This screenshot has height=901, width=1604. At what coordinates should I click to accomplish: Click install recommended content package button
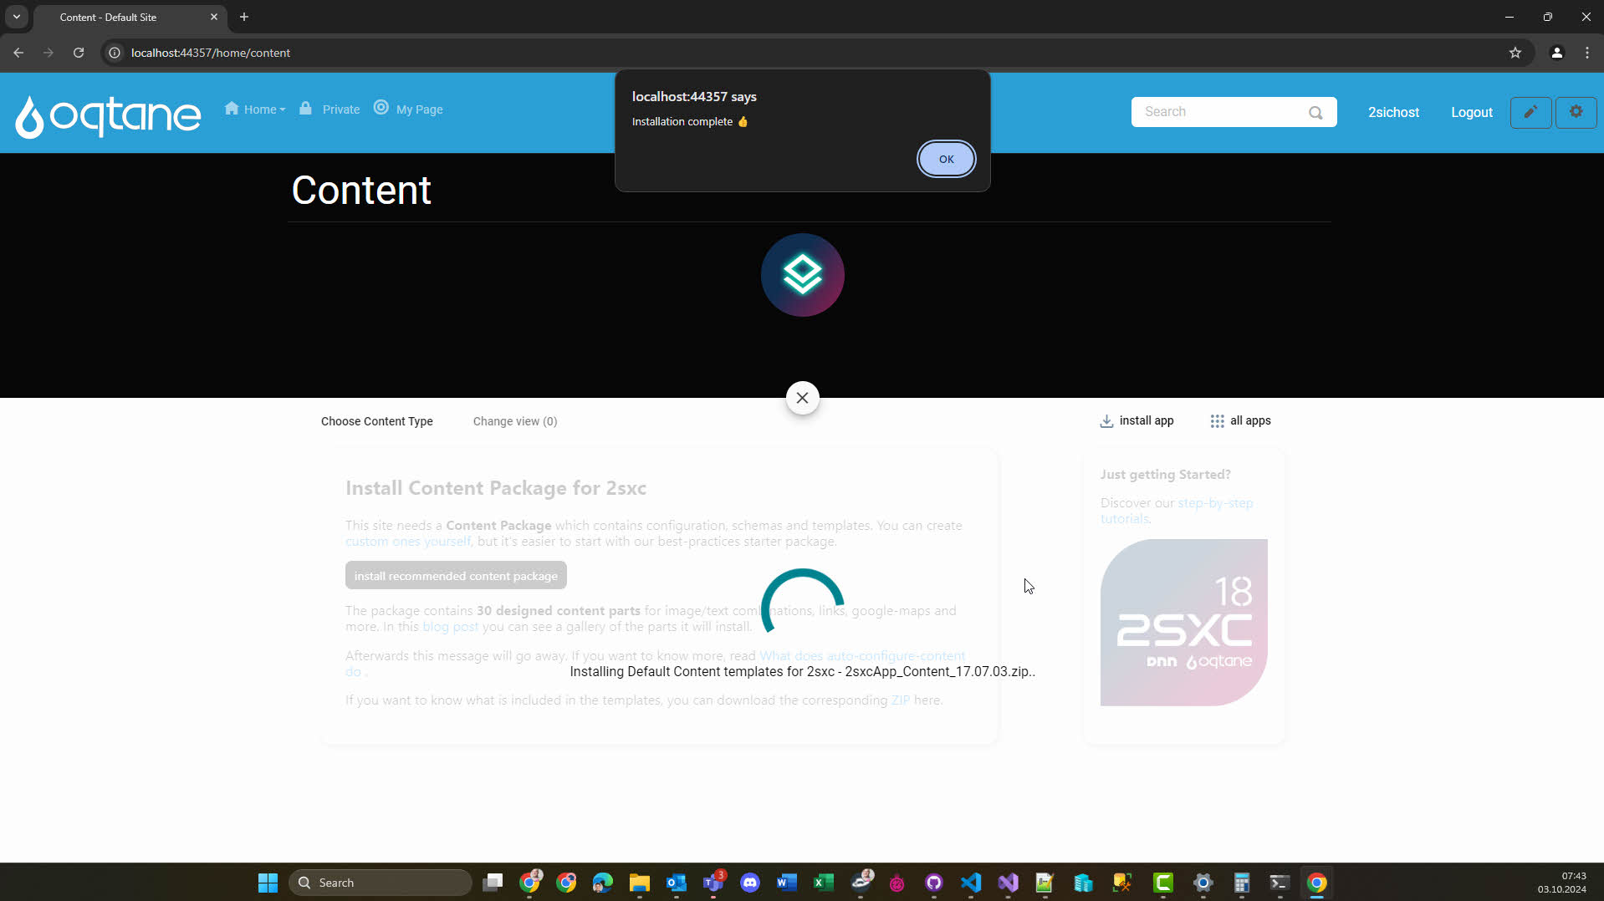[456, 576]
